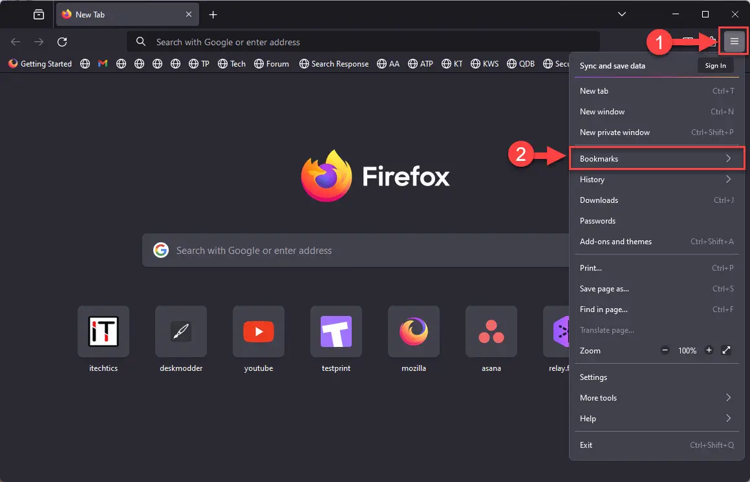Image resolution: width=750 pixels, height=482 pixels.
Task: Open Settings from the menu
Action: click(657, 377)
